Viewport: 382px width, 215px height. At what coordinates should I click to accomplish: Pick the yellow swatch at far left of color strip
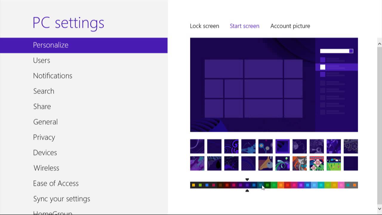(193, 185)
